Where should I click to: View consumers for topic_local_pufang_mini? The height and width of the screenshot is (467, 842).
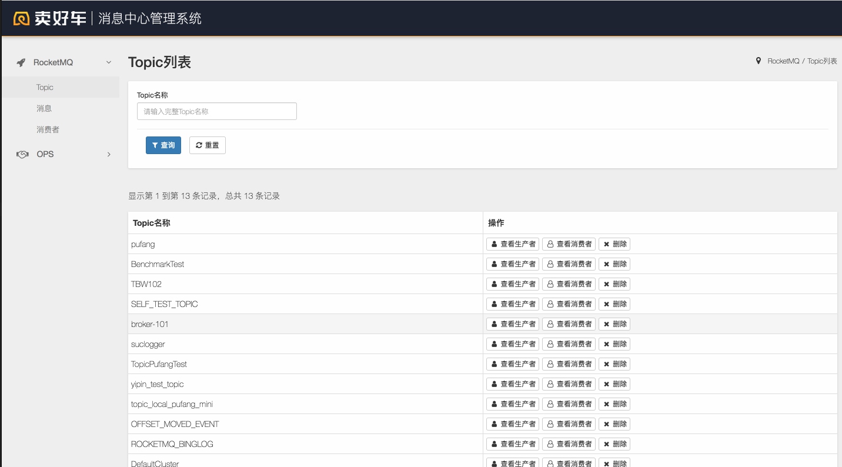(x=569, y=404)
